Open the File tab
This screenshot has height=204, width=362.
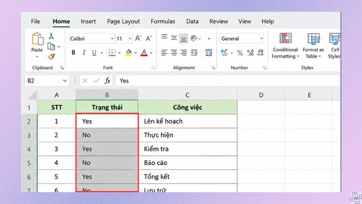tap(35, 21)
